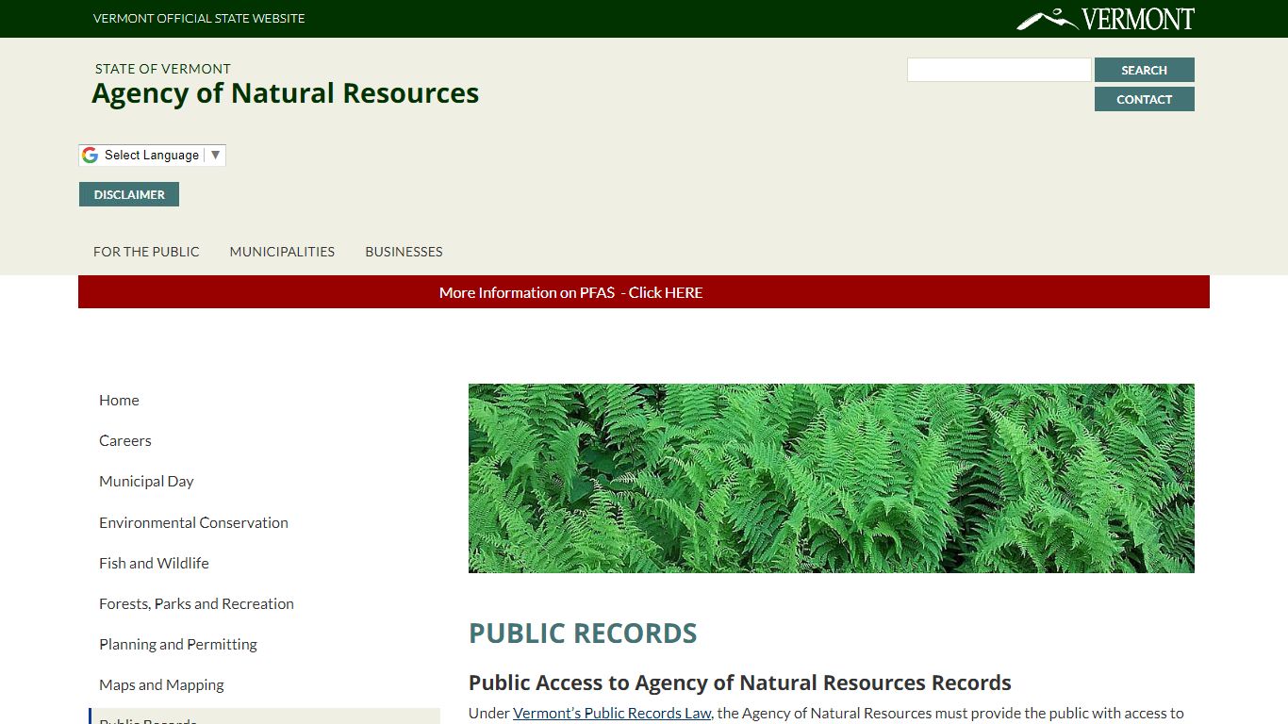Screen dimensions: 1288x724
Task: Open the Select Language dropdown arrow
Action: (x=215, y=156)
